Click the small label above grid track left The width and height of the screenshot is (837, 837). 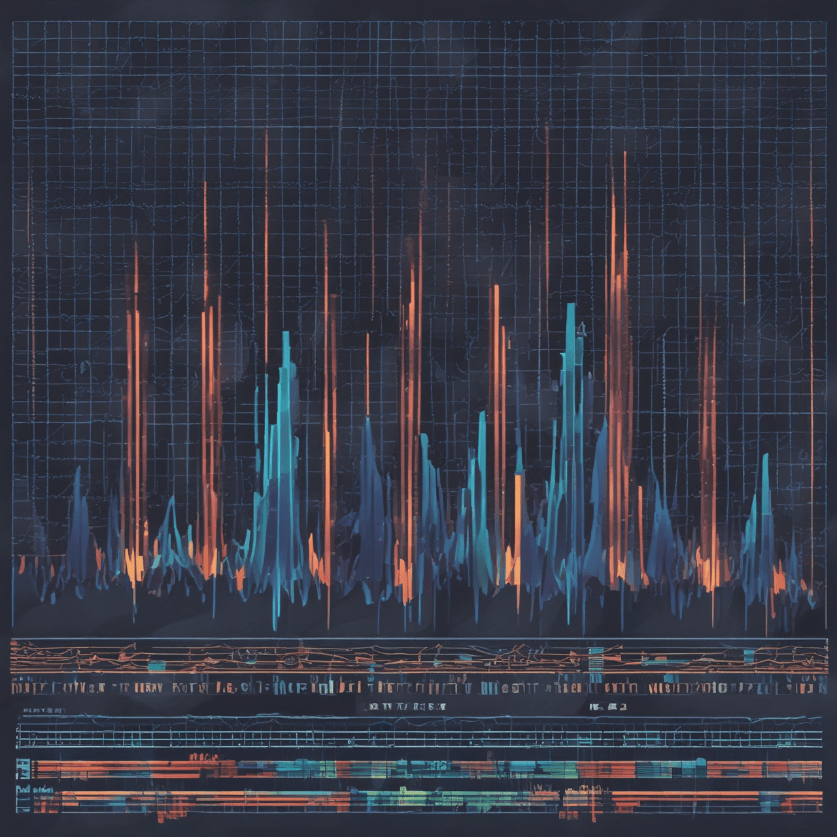(44, 709)
